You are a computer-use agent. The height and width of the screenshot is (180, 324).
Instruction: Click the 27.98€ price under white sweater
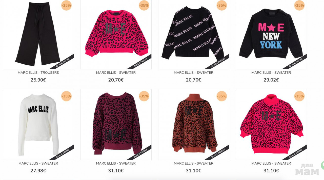pyautogui.click(x=38, y=171)
